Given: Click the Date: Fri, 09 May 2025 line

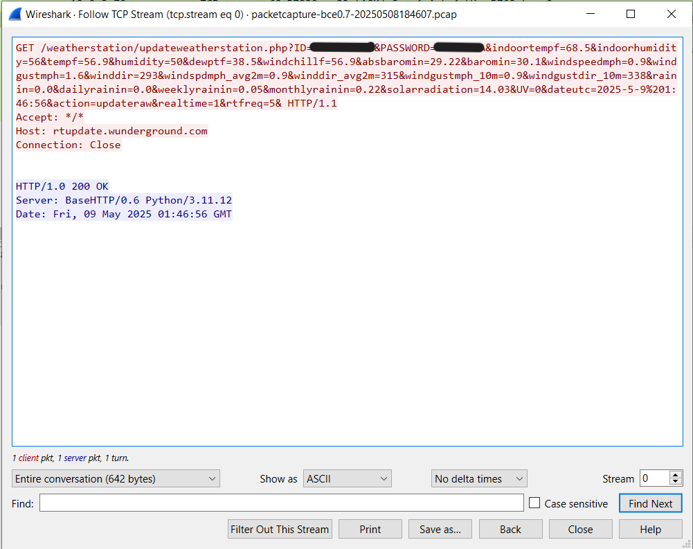Looking at the screenshot, I should (124, 214).
